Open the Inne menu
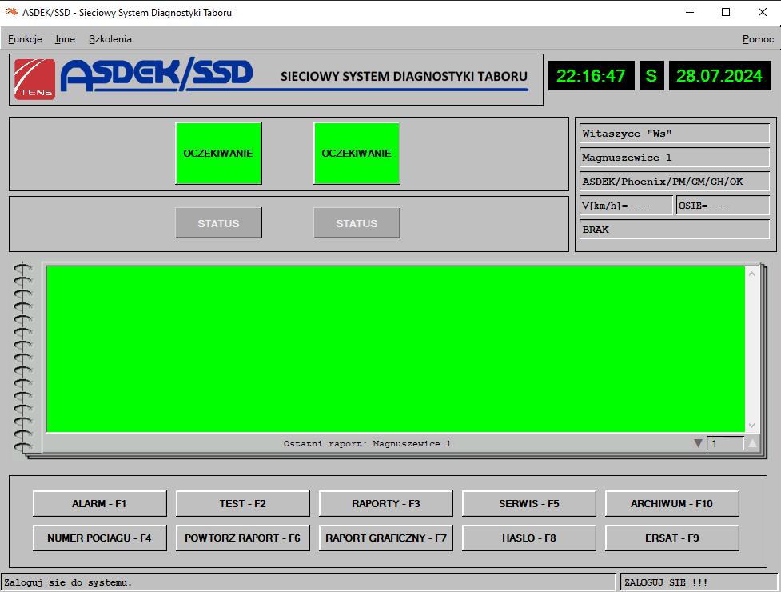The width and height of the screenshot is (781, 592). click(x=65, y=38)
